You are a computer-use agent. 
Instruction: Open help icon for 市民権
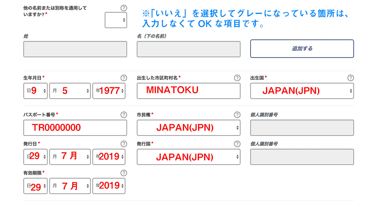point(237,115)
